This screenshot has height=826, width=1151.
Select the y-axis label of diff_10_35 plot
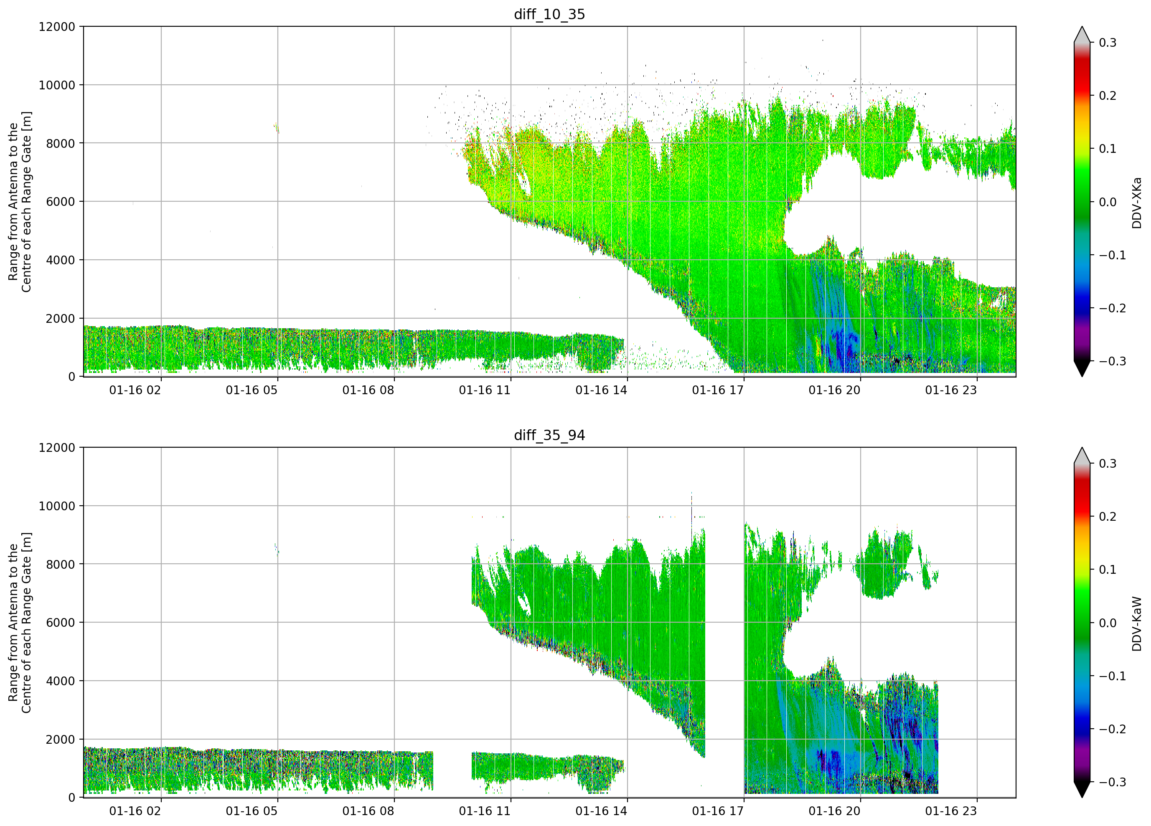(x=20, y=201)
